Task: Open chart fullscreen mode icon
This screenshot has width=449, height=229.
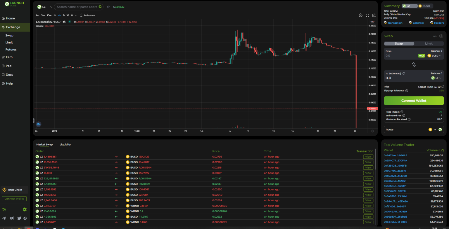Action: pos(367,15)
